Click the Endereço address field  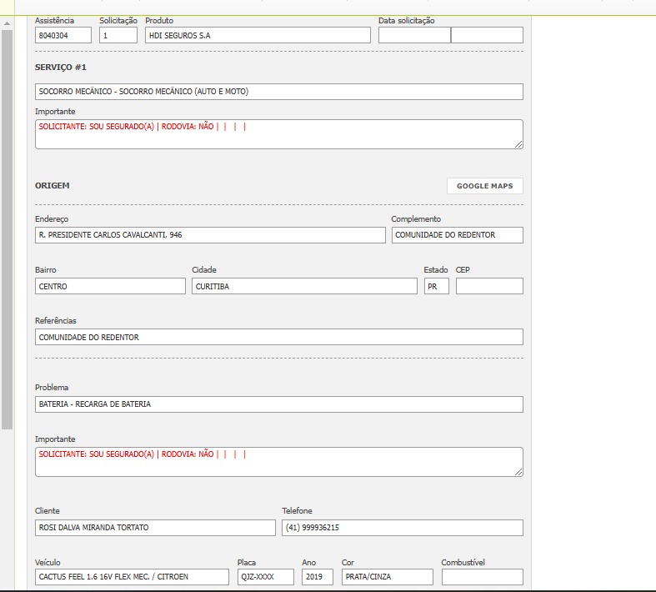210,235
